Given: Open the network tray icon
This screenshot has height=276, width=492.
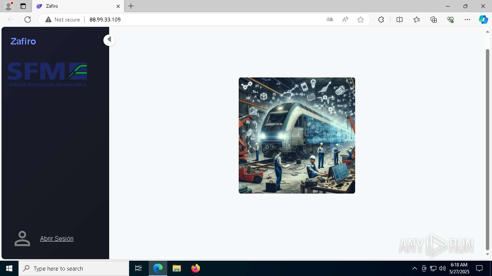Looking at the screenshot, I should pos(433,268).
